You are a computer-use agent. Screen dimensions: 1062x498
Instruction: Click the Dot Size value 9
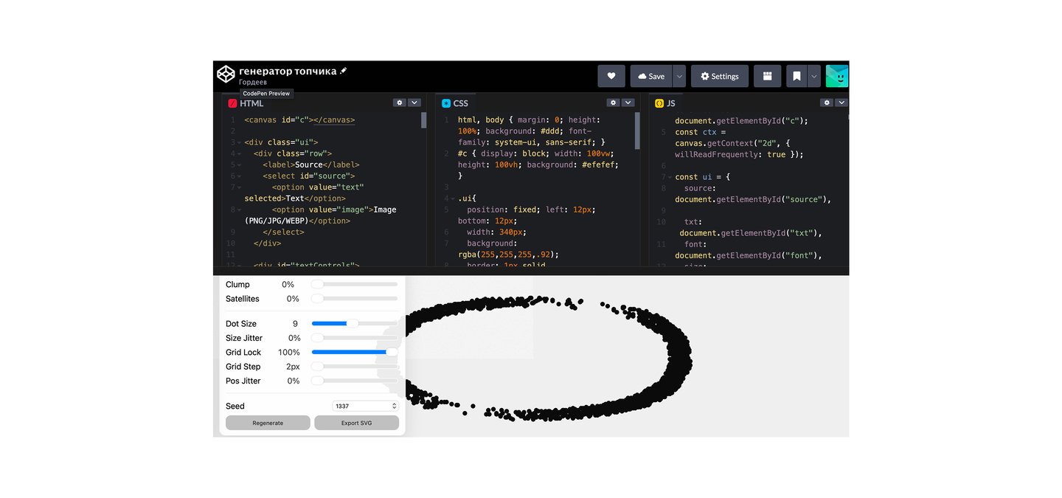coord(295,324)
